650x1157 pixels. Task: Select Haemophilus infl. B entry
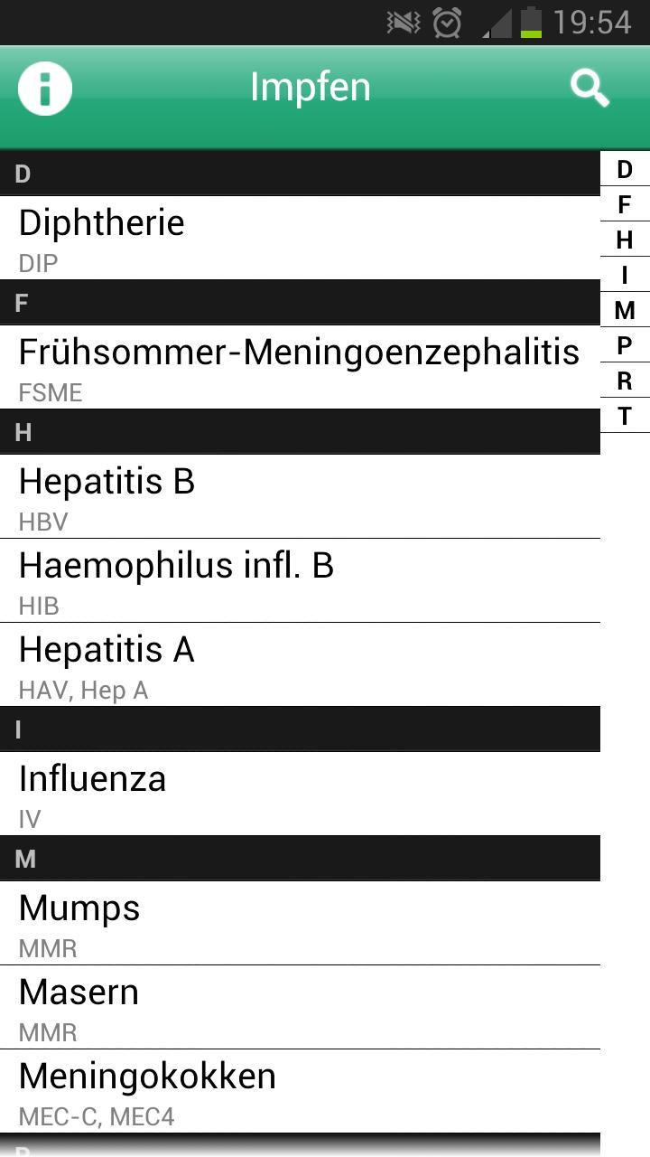coord(300,580)
